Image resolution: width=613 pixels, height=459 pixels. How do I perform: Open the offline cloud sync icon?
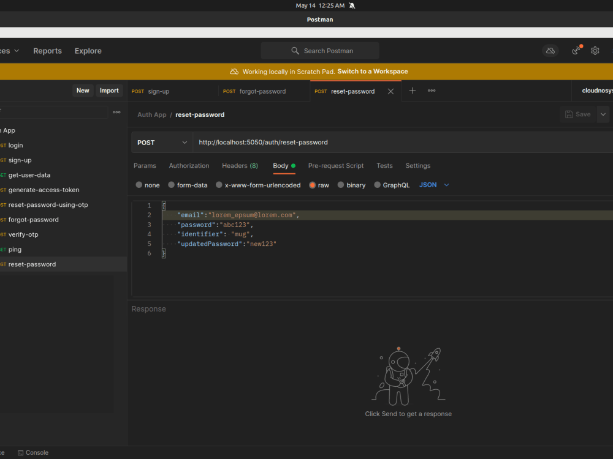coord(550,51)
